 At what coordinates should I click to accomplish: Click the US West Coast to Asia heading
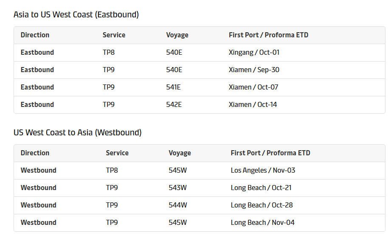pos(77,133)
